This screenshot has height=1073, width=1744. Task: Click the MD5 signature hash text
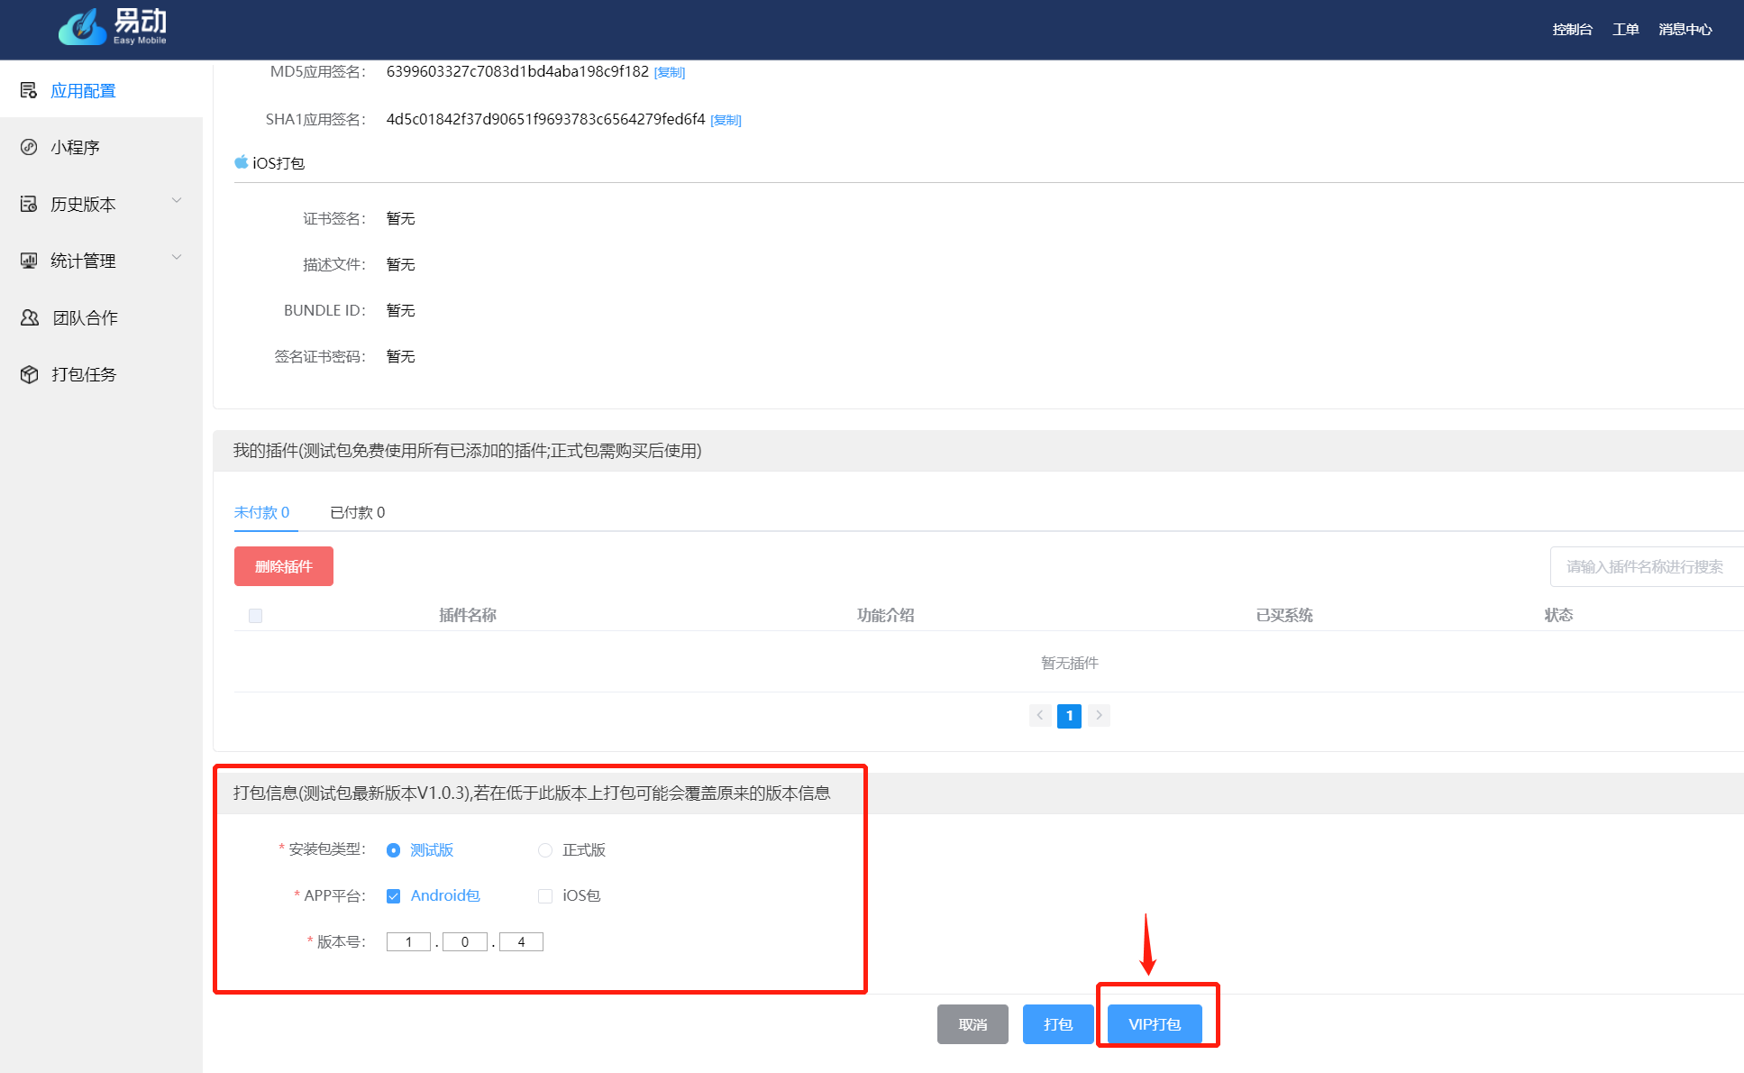pyautogui.click(x=517, y=71)
